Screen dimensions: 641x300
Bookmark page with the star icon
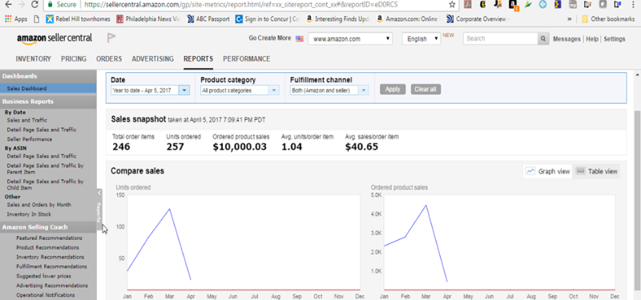click(x=452, y=5)
